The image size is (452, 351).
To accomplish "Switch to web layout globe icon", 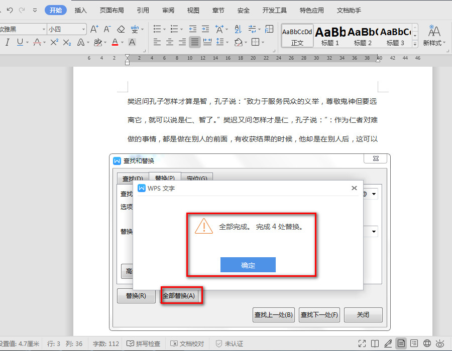I will tap(427, 343).
